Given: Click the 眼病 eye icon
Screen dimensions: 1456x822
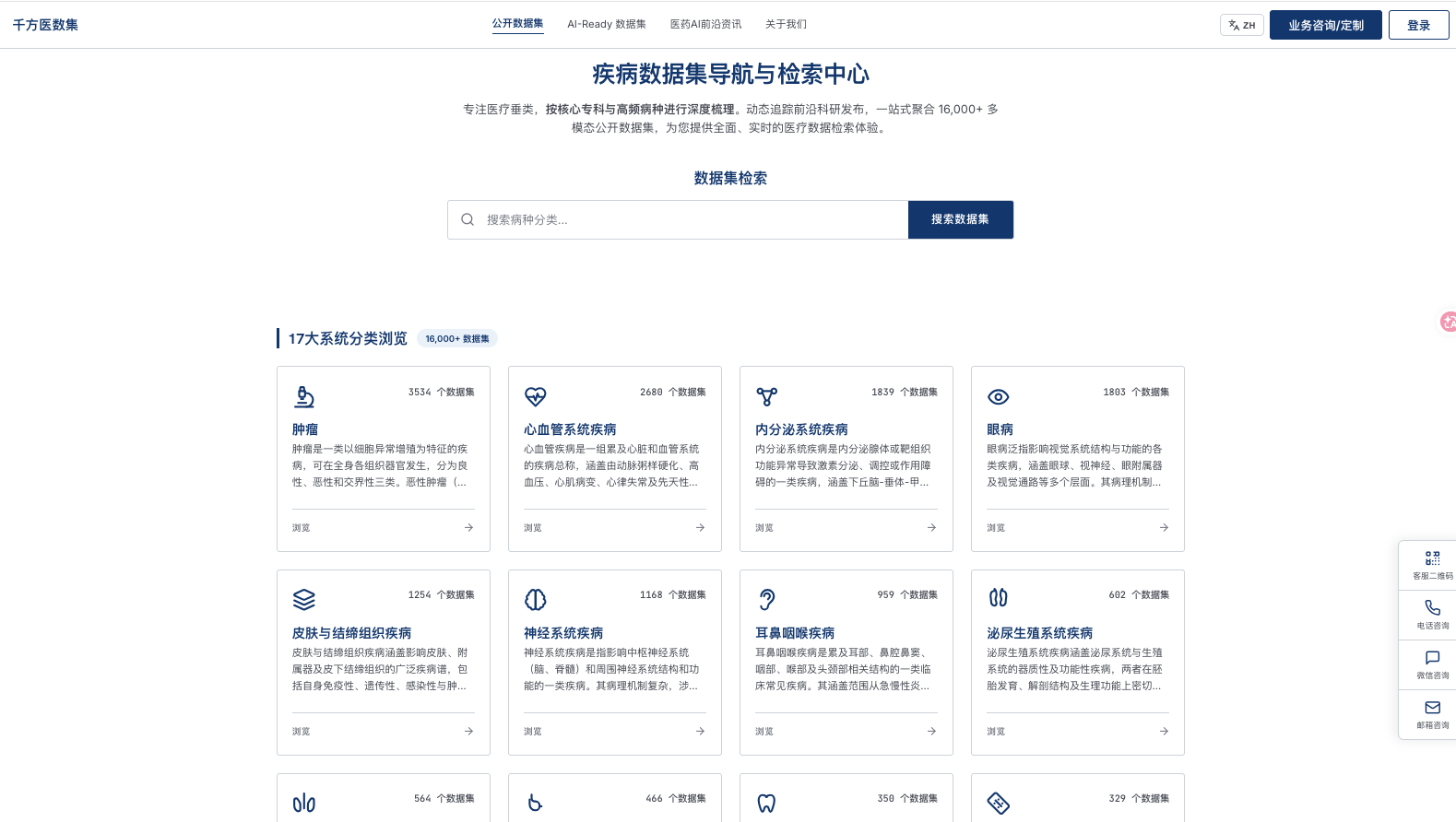Looking at the screenshot, I should [x=999, y=396].
